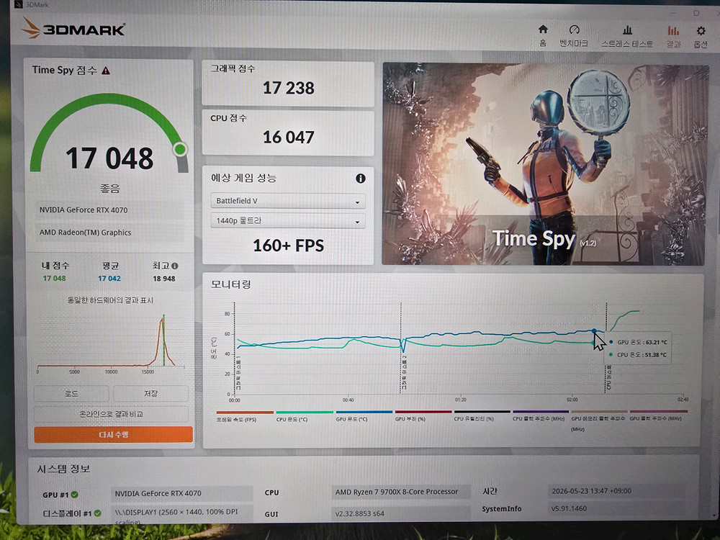Click the compare results online button
The height and width of the screenshot is (540, 720).
click(111, 414)
